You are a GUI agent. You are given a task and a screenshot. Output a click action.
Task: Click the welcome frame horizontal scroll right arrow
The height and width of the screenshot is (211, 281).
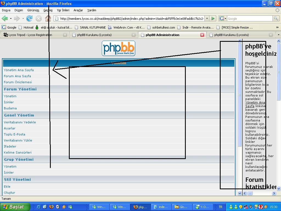coord(274,193)
